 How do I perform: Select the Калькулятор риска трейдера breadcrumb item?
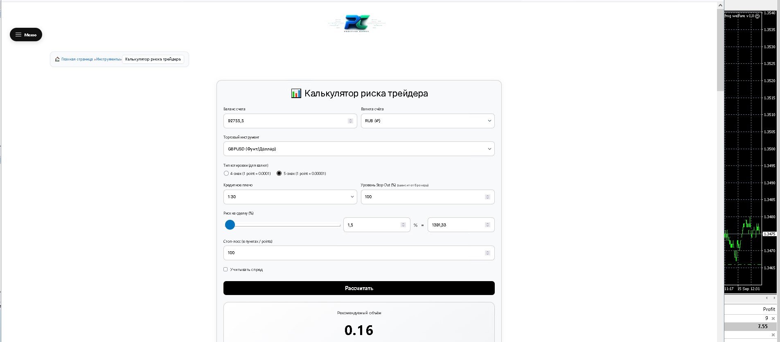click(153, 59)
